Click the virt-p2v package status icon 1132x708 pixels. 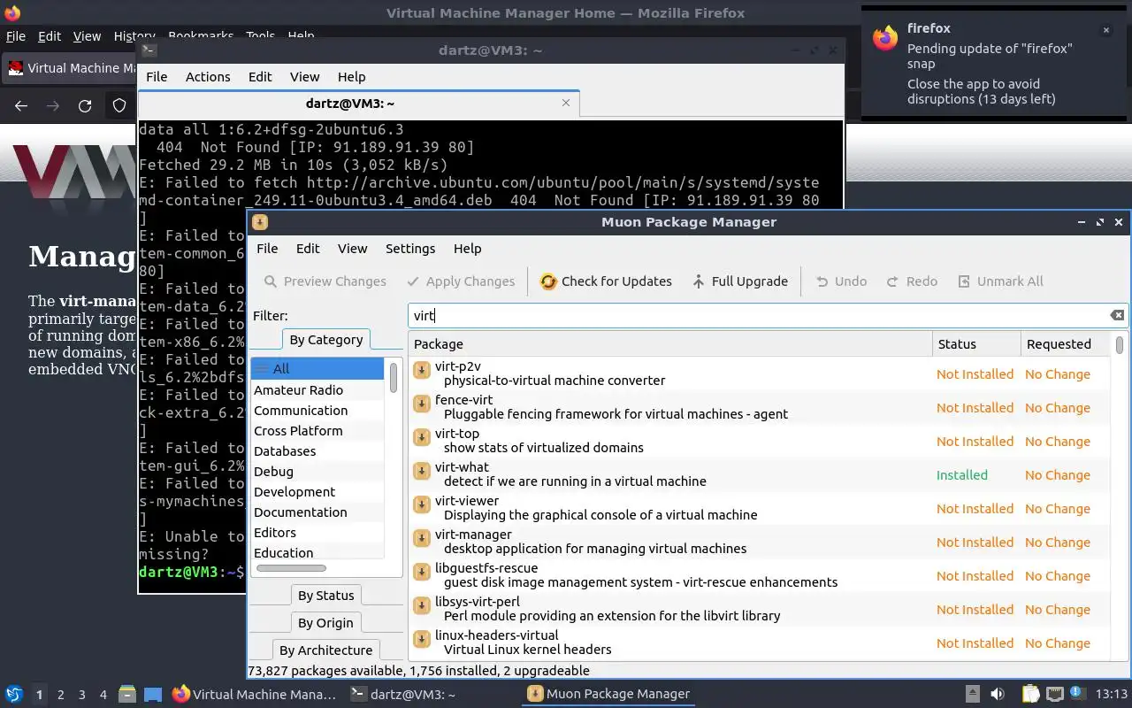422,370
